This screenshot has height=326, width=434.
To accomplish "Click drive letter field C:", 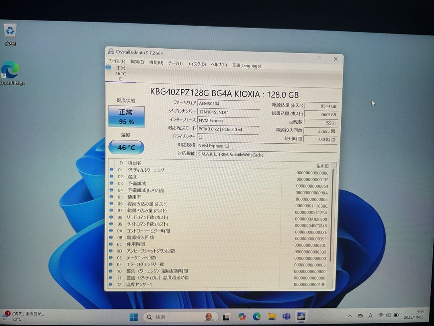I will click(228, 138).
